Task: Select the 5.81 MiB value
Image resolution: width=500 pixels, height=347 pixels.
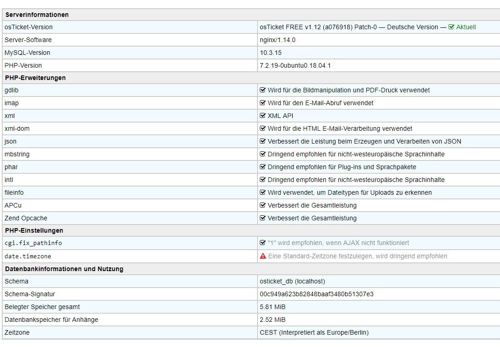Action: [273, 307]
